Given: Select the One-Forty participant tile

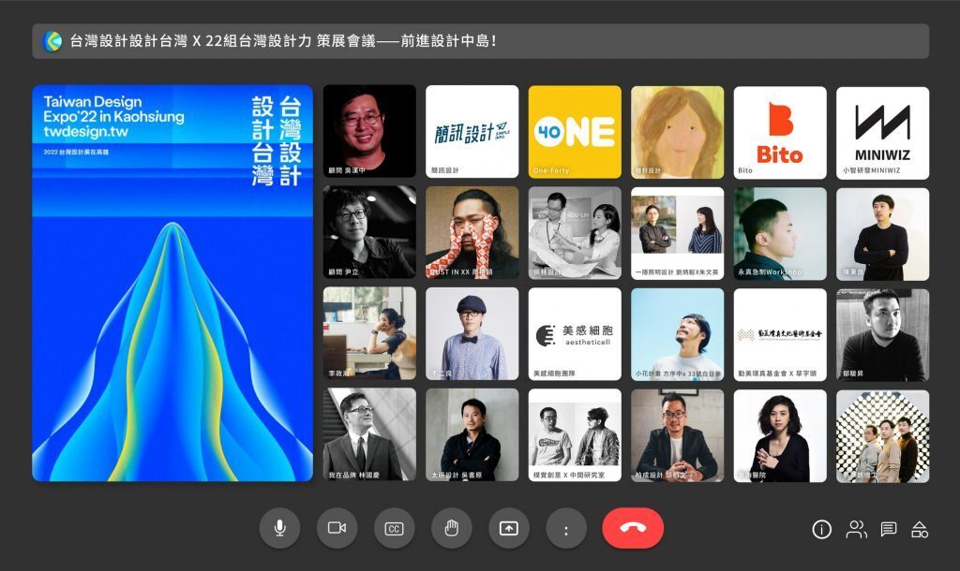Looking at the screenshot, I should tap(575, 131).
